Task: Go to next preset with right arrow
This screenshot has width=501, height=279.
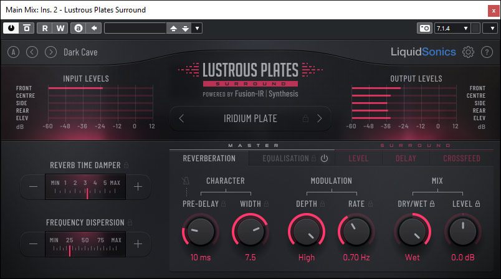Action: point(50,52)
